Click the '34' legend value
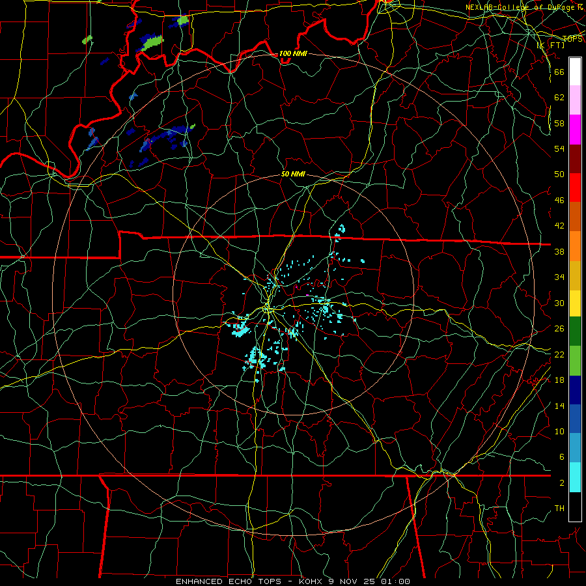The height and width of the screenshot is (586, 586). 559,277
